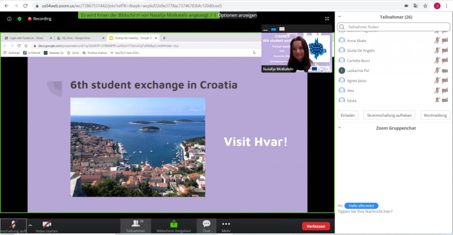Collapse the Teilnehmer panel chevron
Viewport: 453px width, 235px height.
coord(340,17)
